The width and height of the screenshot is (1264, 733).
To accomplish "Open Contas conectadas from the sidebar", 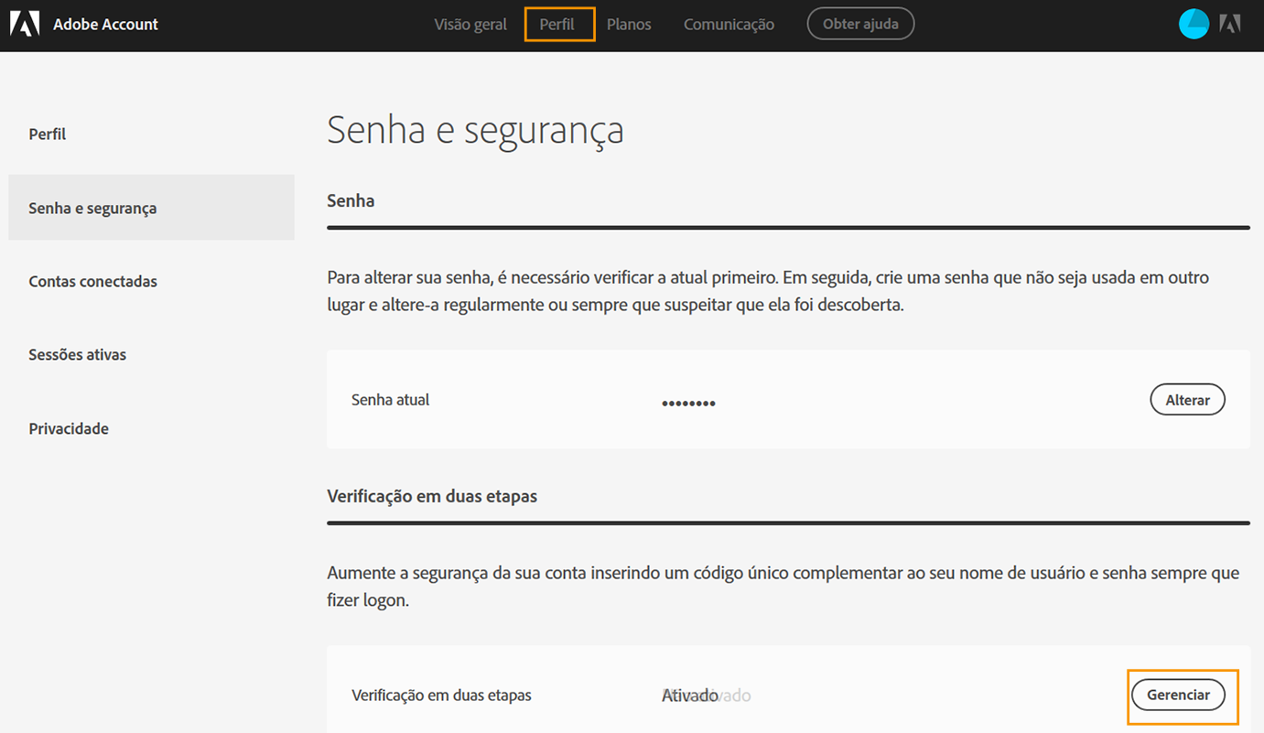I will (x=92, y=281).
